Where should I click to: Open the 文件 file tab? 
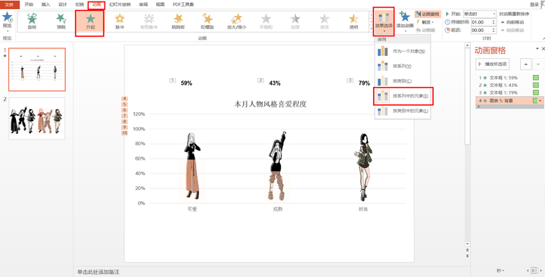(x=9, y=5)
